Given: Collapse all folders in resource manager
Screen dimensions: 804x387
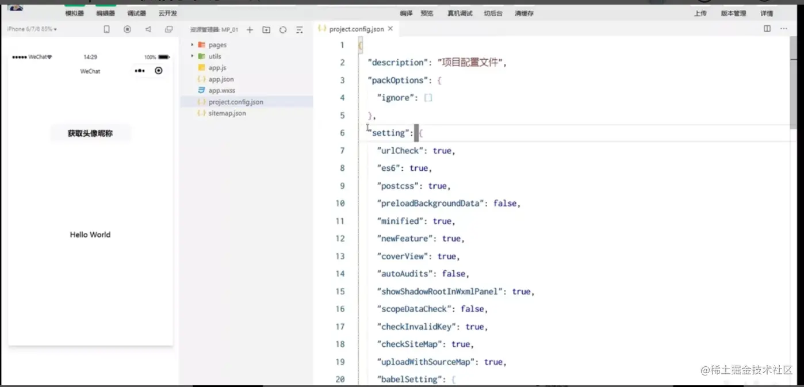Looking at the screenshot, I should coord(299,30).
